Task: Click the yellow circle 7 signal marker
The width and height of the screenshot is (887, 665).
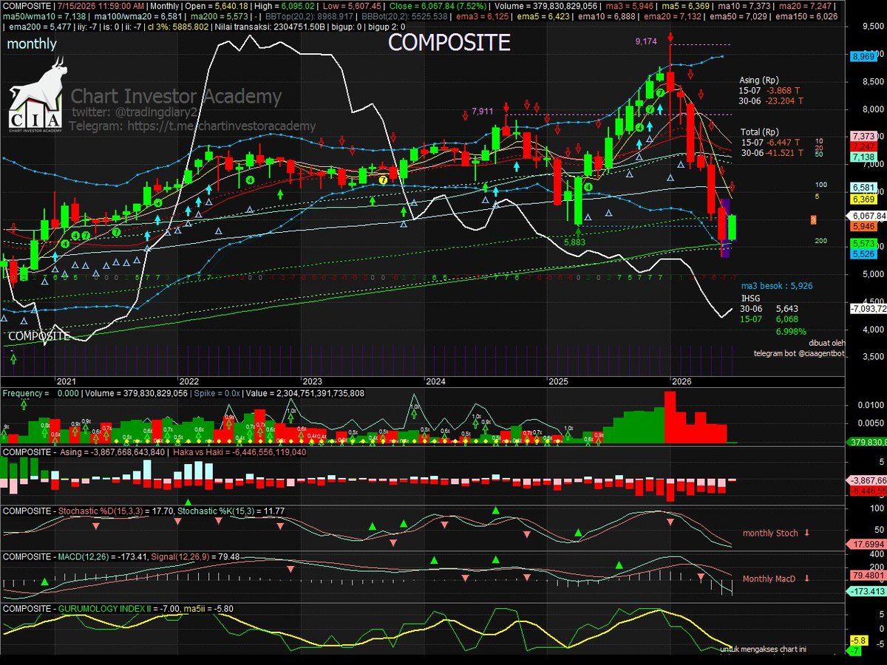Action: (x=383, y=180)
